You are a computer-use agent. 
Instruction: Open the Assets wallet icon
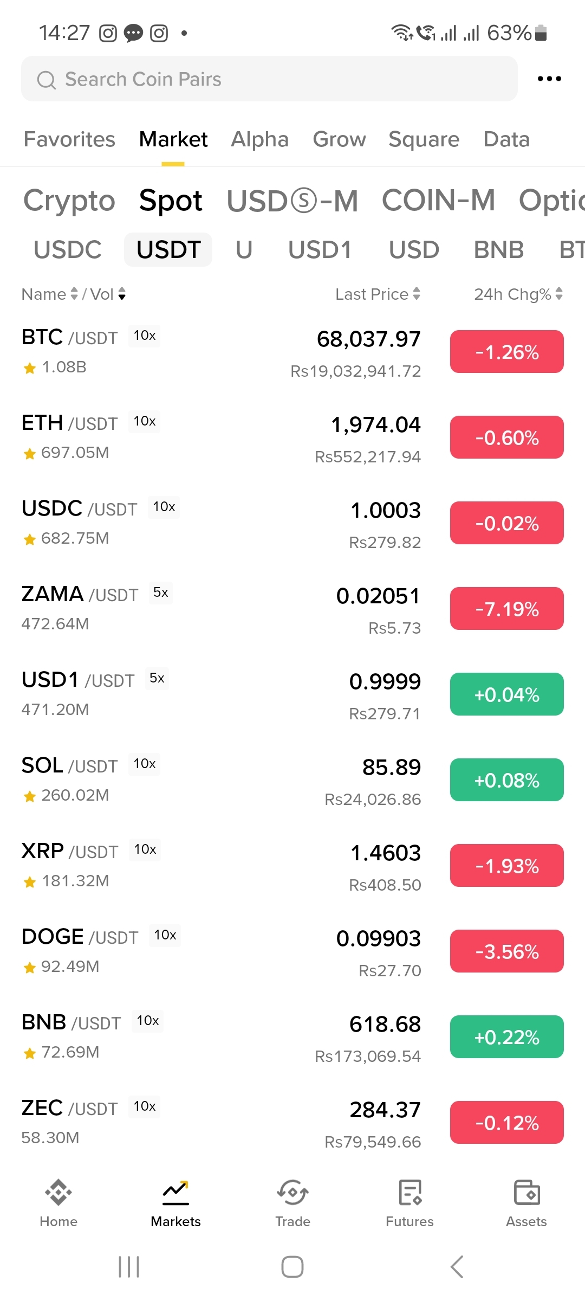tap(526, 1193)
